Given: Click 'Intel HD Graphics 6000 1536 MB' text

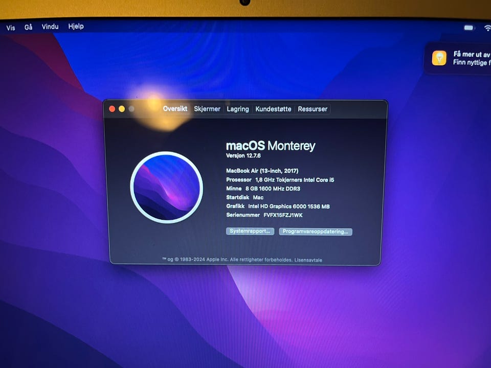Looking at the screenshot, I should 288,206.
